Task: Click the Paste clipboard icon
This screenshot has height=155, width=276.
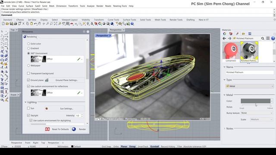Action: point(31,24)
